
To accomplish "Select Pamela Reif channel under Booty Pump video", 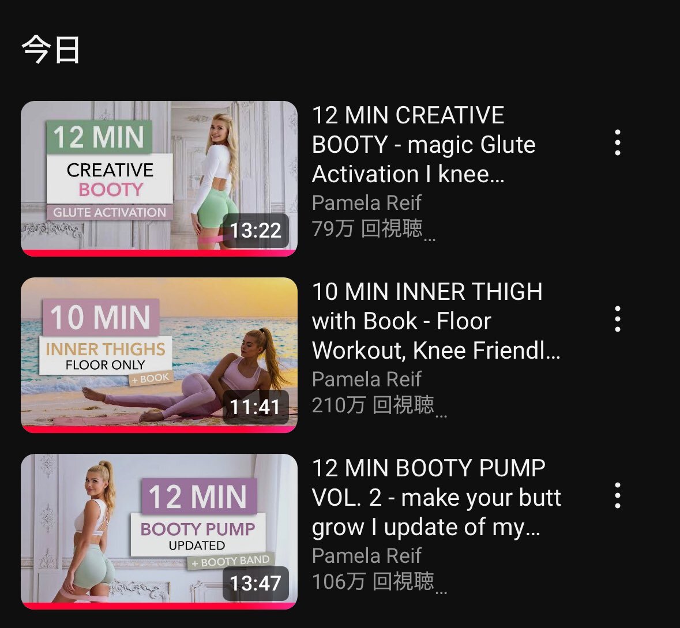I will (x=366, y=555).
